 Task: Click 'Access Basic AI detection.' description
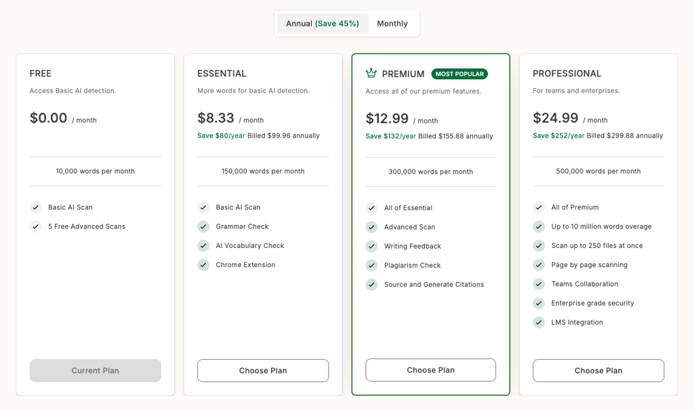(73, 91)
